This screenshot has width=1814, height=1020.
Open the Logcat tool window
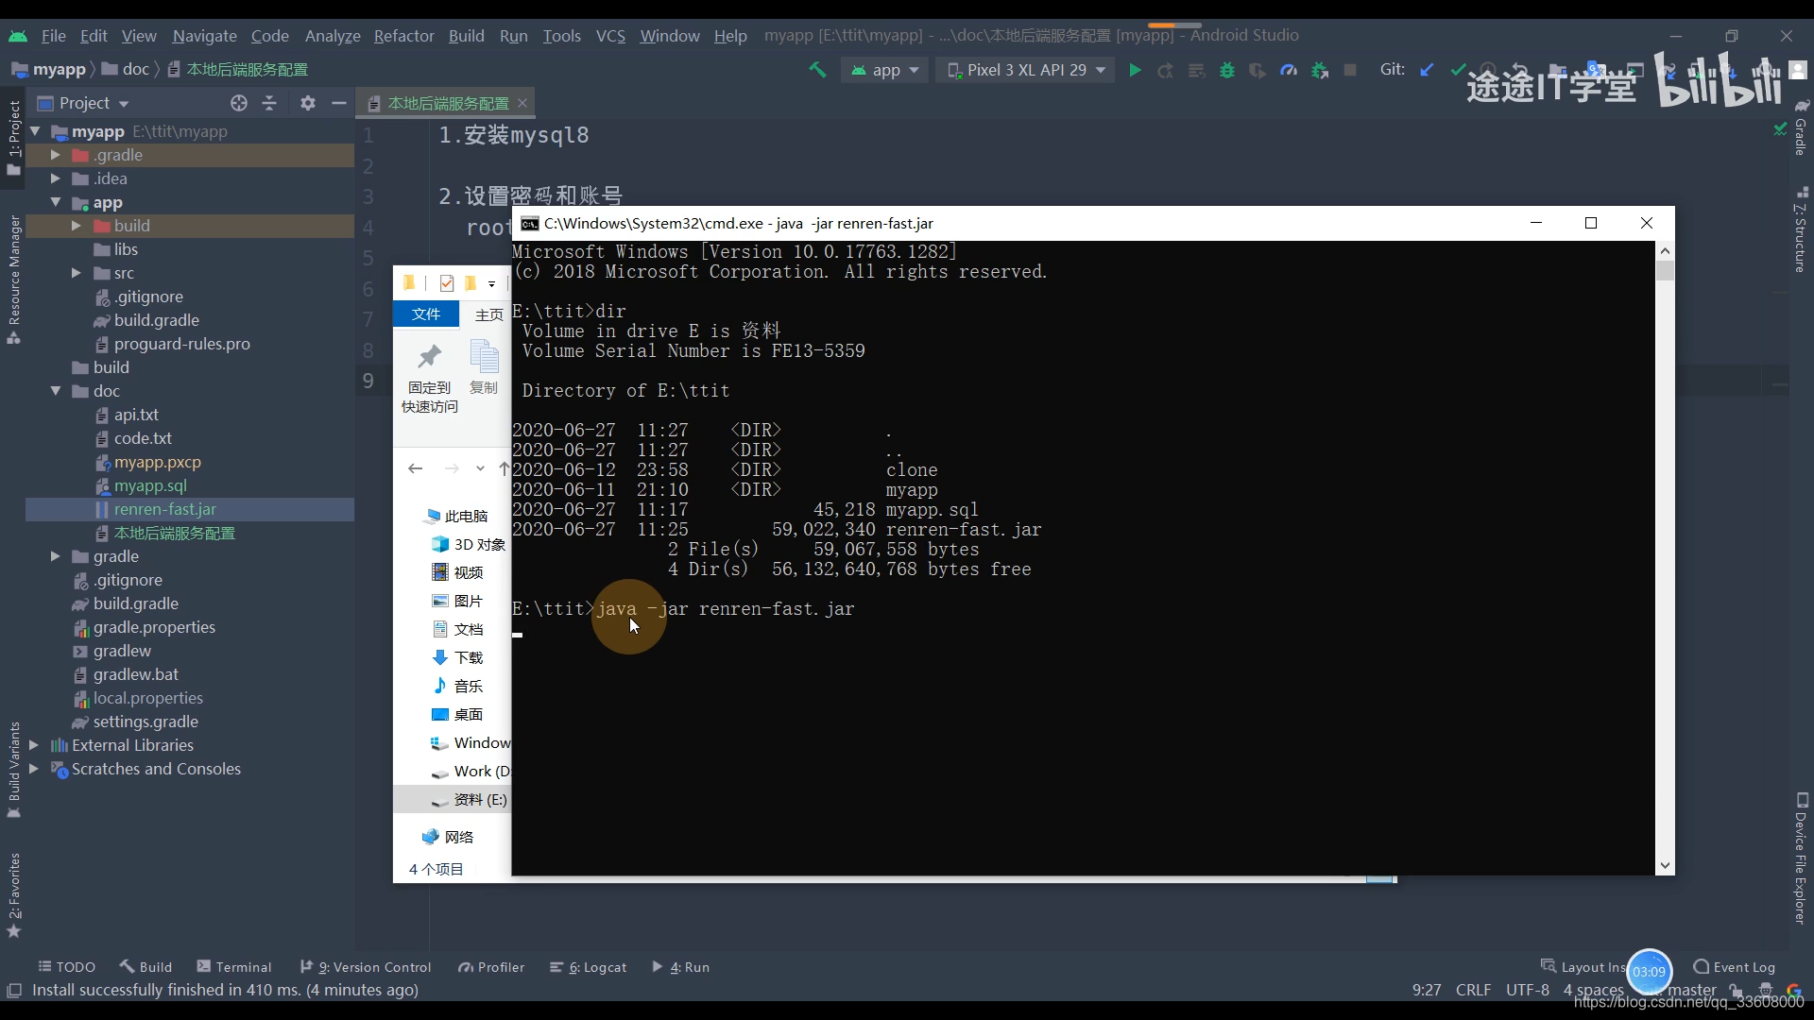click(588, 967)
